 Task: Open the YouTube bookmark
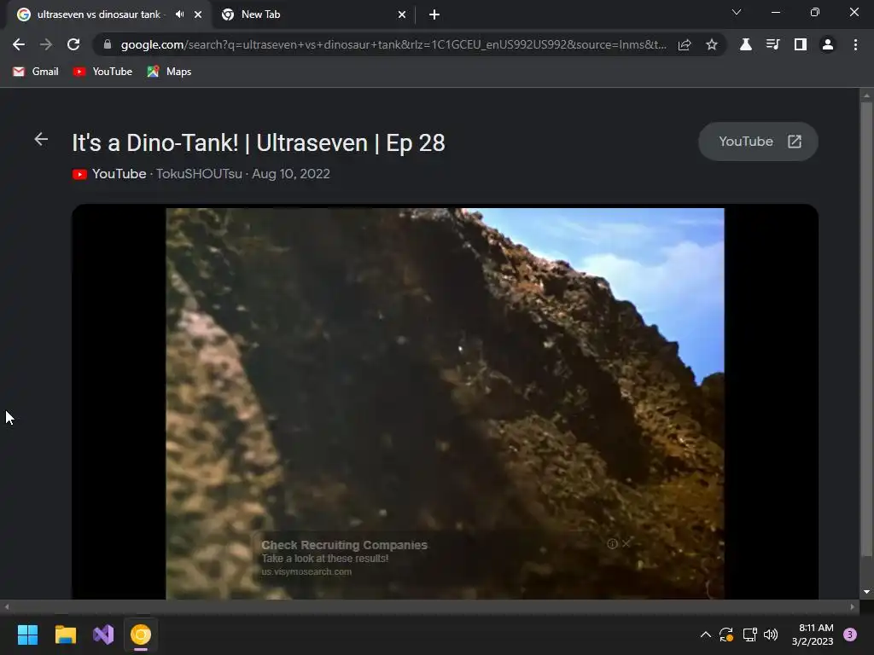click(103, 72)
